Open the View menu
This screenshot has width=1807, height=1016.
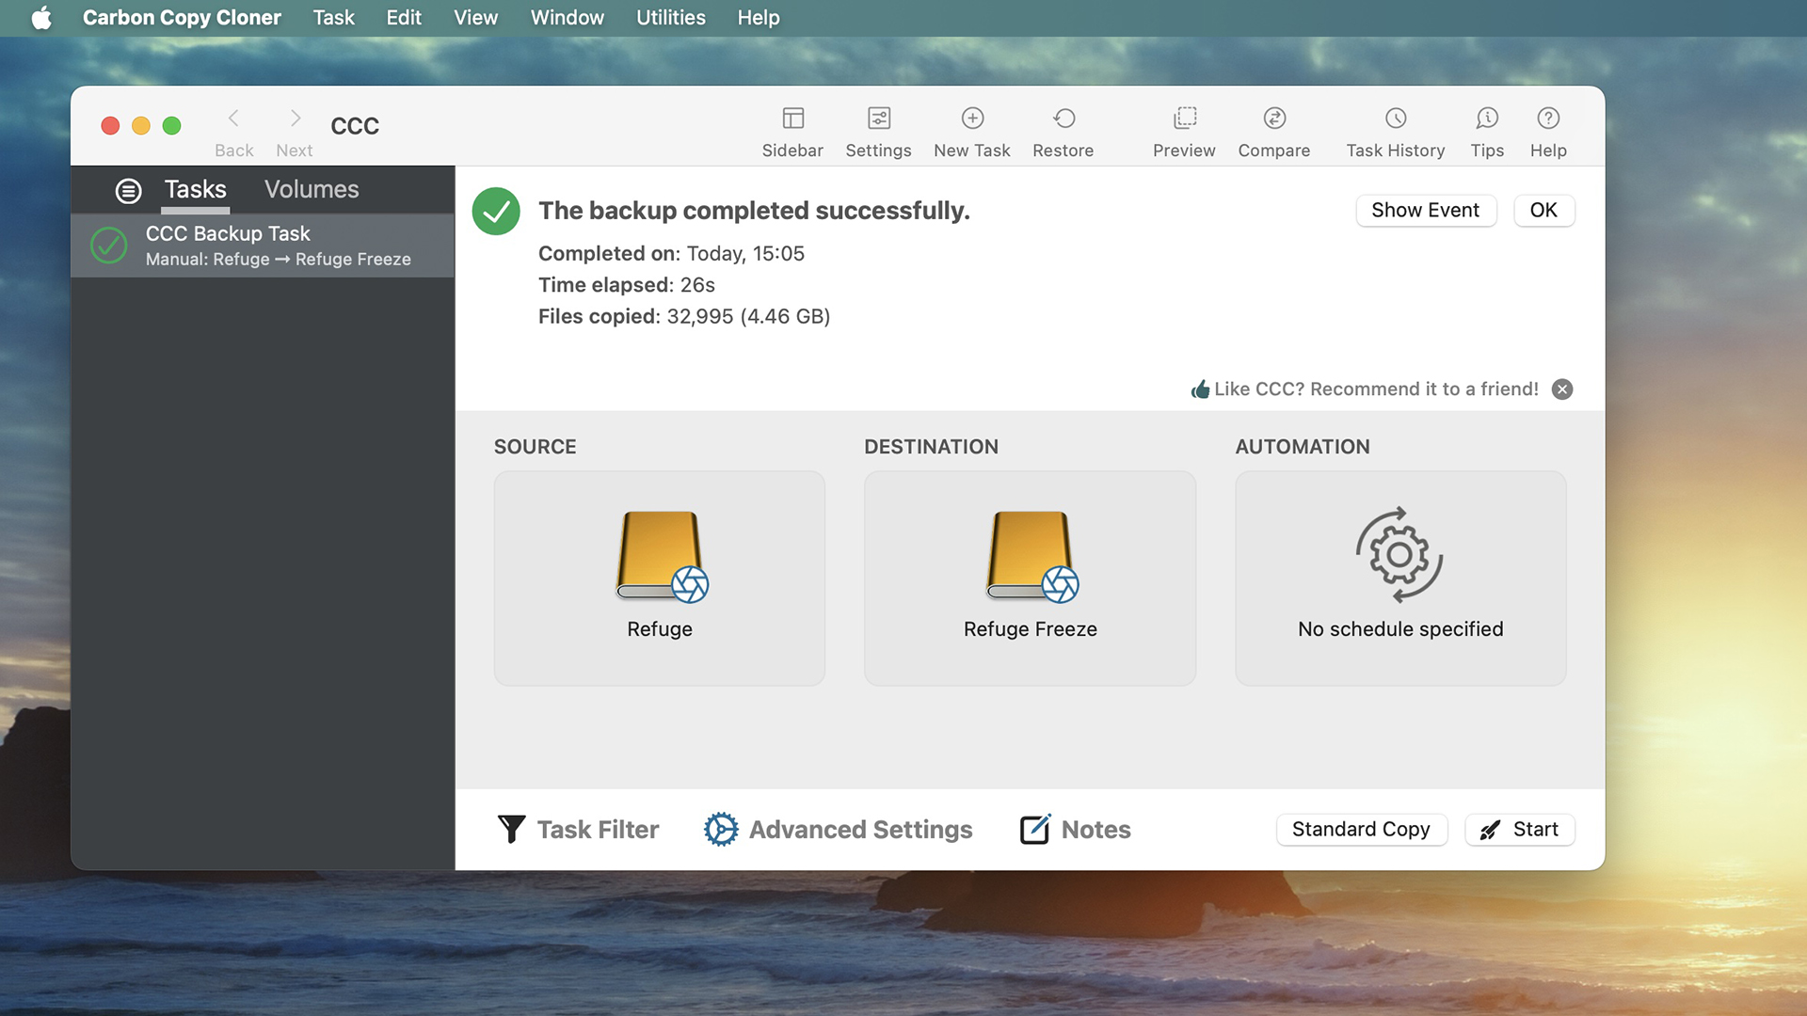point(475,18)
